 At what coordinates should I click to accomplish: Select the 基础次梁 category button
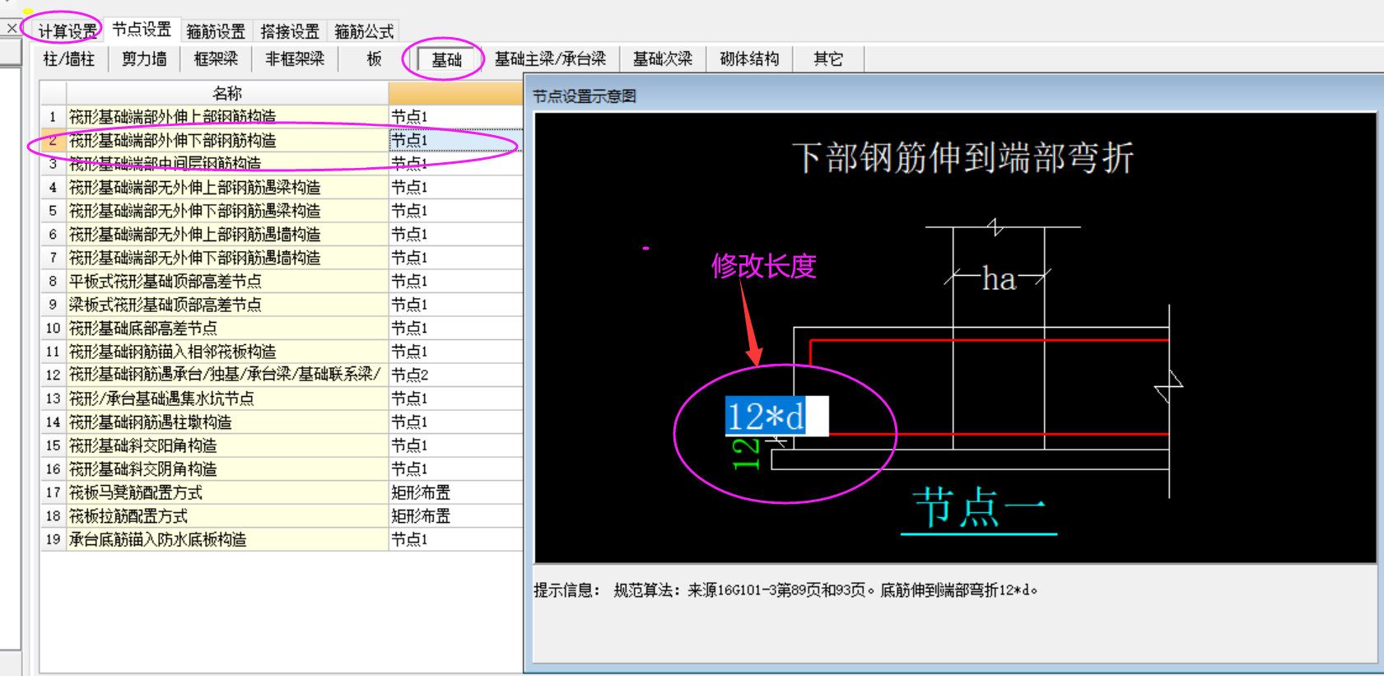tap(662, 59)
